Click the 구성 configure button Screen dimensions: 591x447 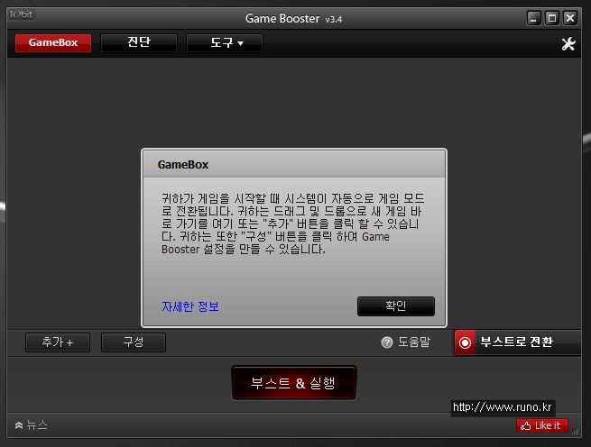[133, 342]
